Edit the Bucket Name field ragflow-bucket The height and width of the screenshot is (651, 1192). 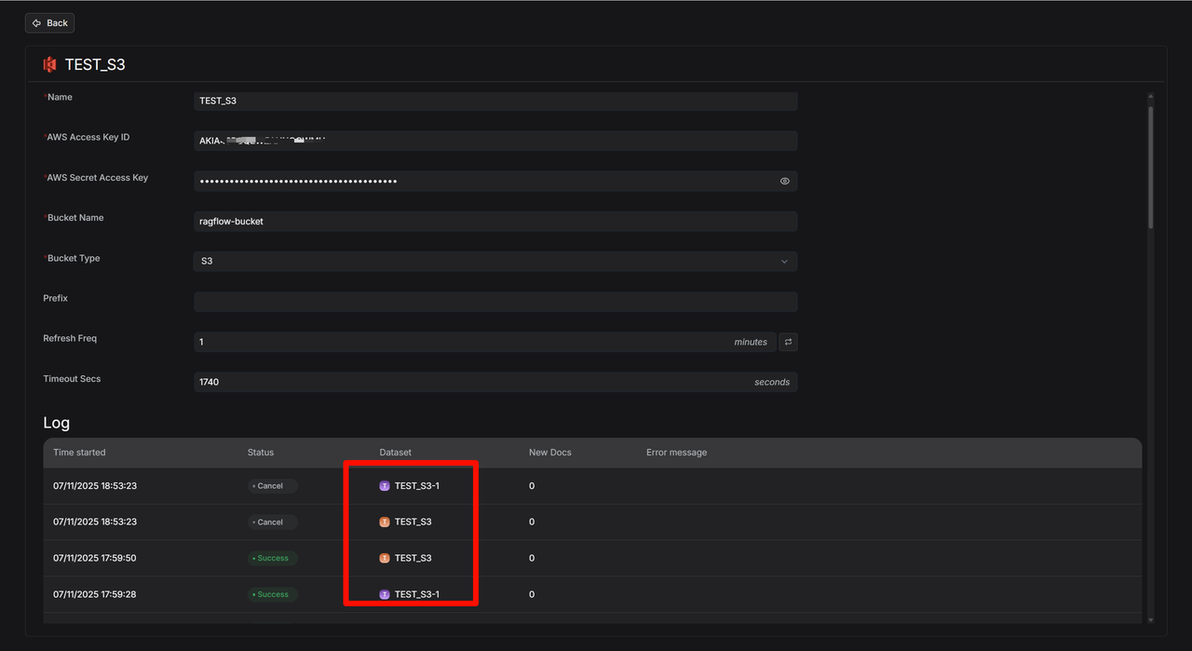coord(495,222)
